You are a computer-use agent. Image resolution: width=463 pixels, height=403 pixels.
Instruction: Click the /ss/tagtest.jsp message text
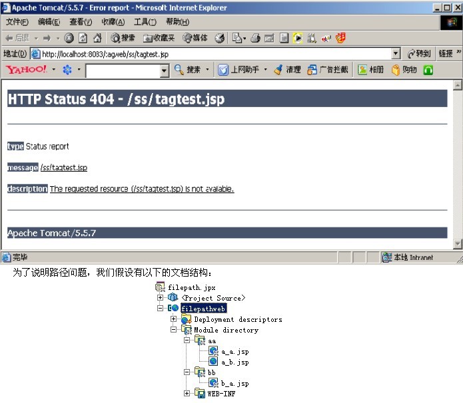pos(64,168)
